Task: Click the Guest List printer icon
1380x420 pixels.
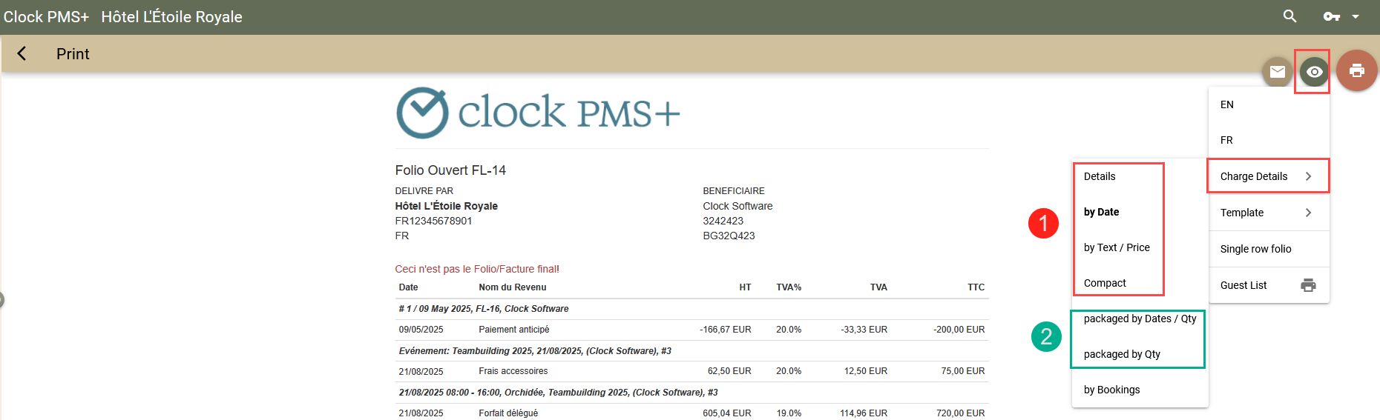Action: [1309, 285]
